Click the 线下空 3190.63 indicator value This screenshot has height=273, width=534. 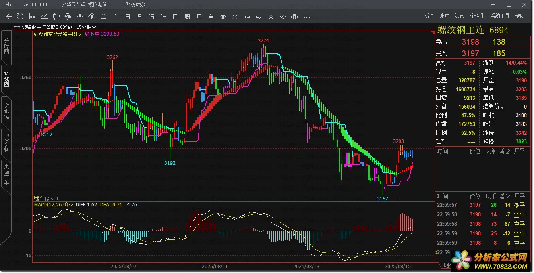[x=102, y=34]
